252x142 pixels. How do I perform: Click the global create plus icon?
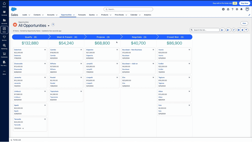tap(223, 9)
